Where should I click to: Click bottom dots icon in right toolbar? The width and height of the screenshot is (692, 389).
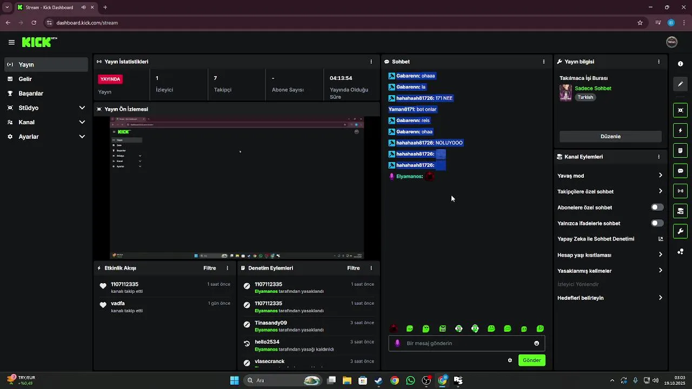pyautogui.click(x=680, y=251)
